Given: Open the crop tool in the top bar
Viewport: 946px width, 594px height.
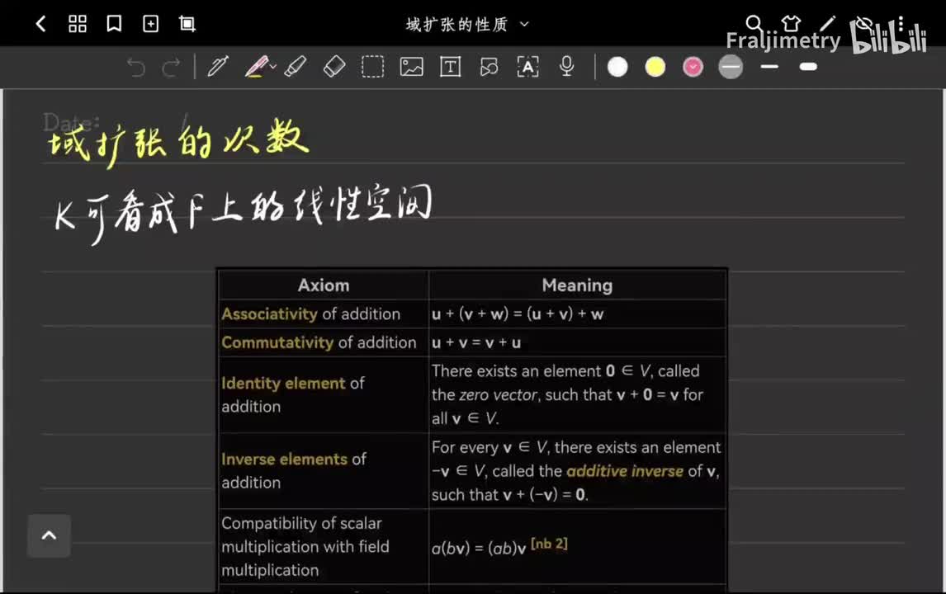Looking at the screenshot, I should 187,24.
